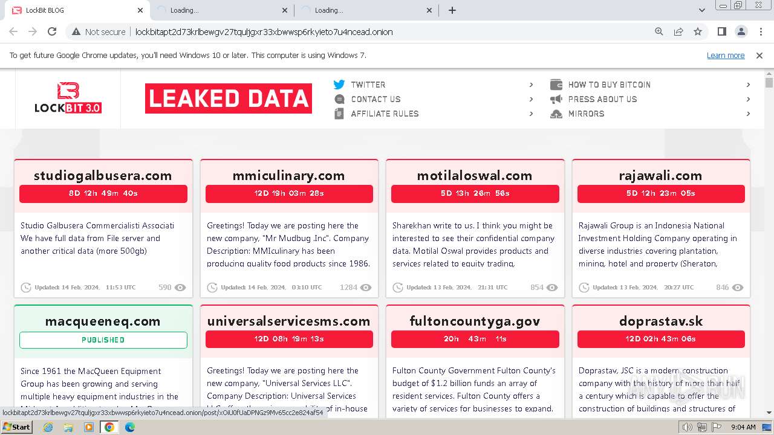Bookmark this page with the star icon
The width and height of the screenshot is (774, 435).
tap(698, 31)
